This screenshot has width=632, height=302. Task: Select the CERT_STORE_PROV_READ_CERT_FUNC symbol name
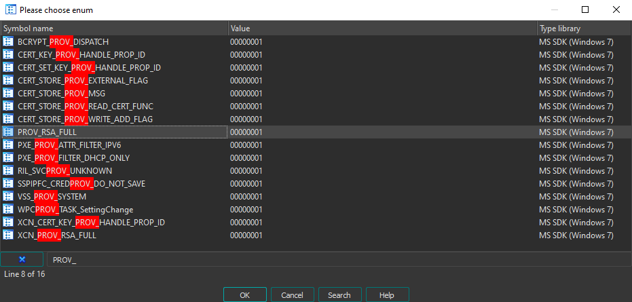pos(86,106)
